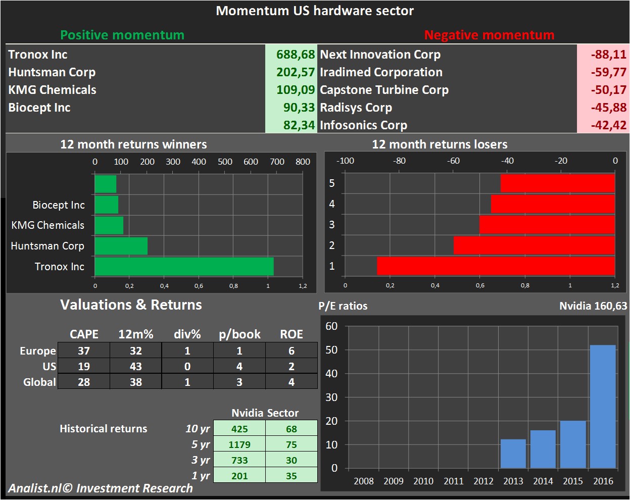Click the blue 2015 bar in P/E chart

pyautogui.click(x=573, y=444)
